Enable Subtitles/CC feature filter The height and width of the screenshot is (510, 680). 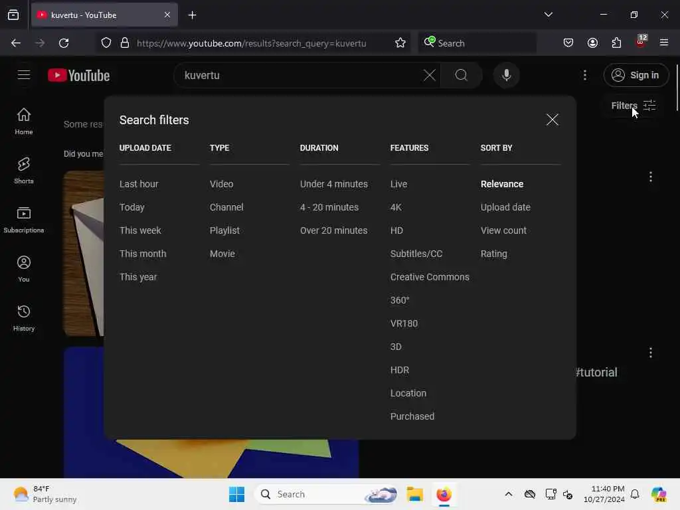[416, 254]
